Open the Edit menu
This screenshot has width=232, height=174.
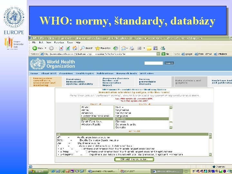pos(41,42)
